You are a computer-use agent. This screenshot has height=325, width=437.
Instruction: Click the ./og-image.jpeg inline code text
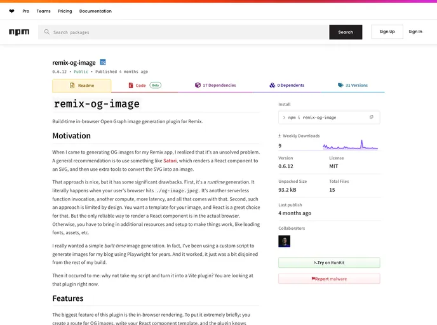coord(177,191)
